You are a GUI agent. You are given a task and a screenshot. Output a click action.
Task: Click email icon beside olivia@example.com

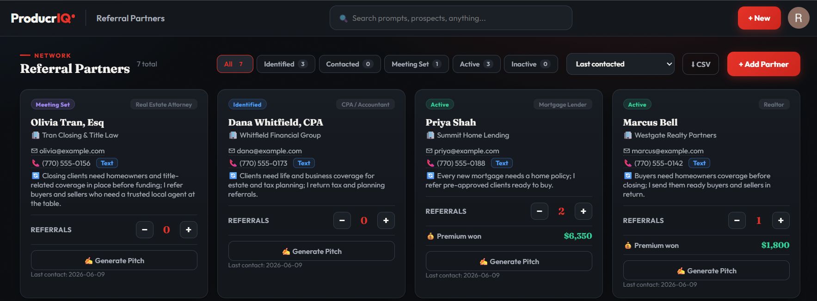34,151
